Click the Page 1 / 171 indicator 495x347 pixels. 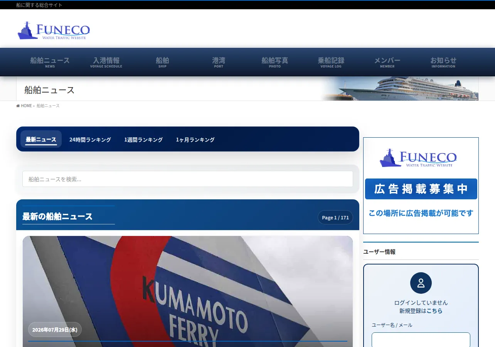tap(335, 217)
